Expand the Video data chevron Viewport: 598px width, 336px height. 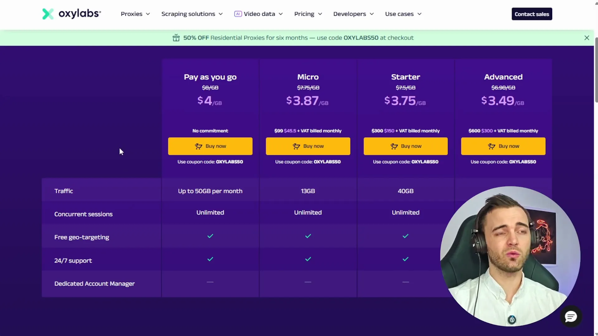coord(281,14)
